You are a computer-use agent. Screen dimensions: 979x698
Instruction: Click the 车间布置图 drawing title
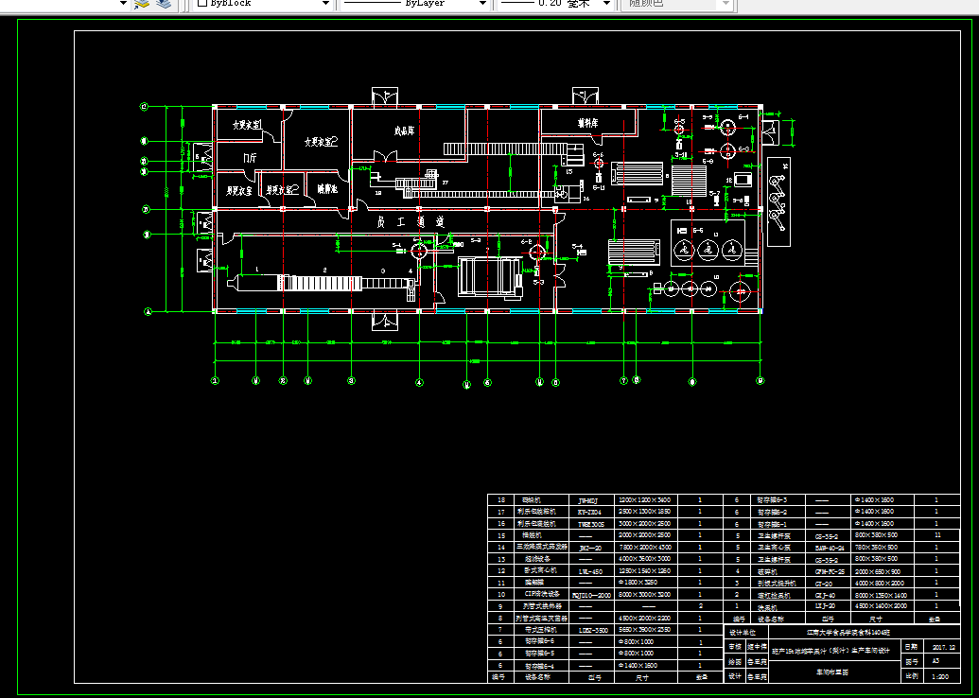832,672
